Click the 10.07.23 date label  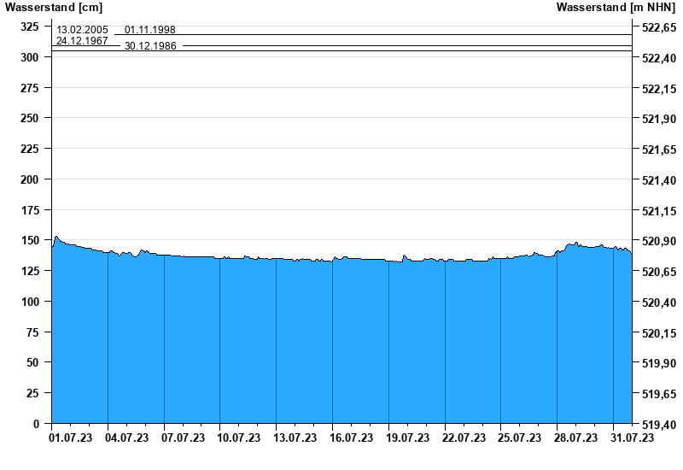[x=239, y=438]
